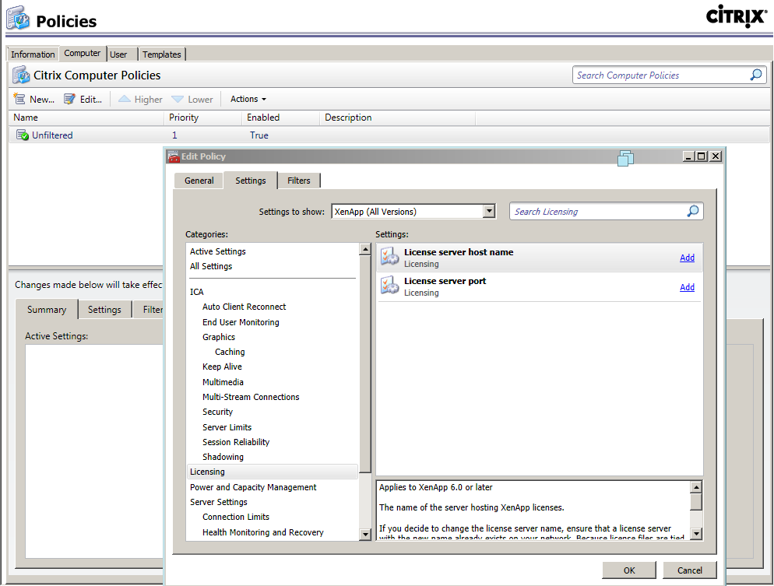774x586 pixels.
Task: Click the Search Computer Policies magnifier icon
Action: [755, 75]
